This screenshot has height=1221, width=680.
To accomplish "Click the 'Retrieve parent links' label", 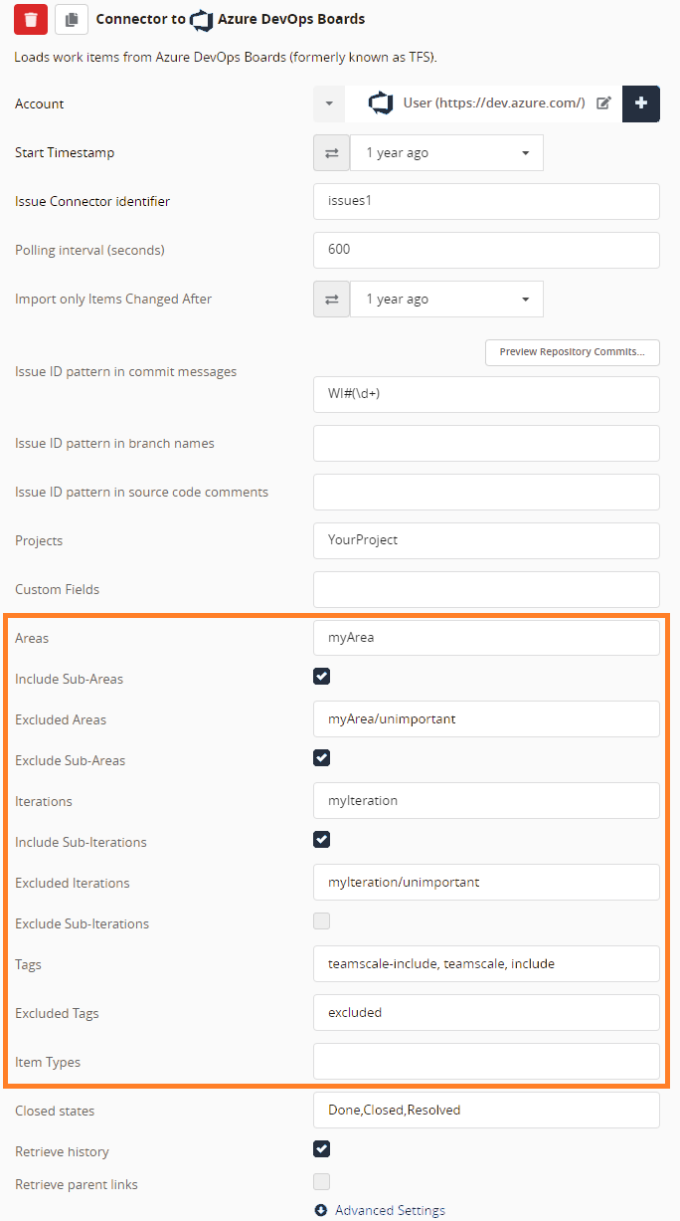I will point(77,1184).
